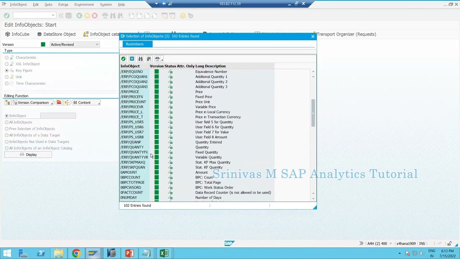Open the InfoObject menu
This screenshot has height=259, width=460.
18,4
